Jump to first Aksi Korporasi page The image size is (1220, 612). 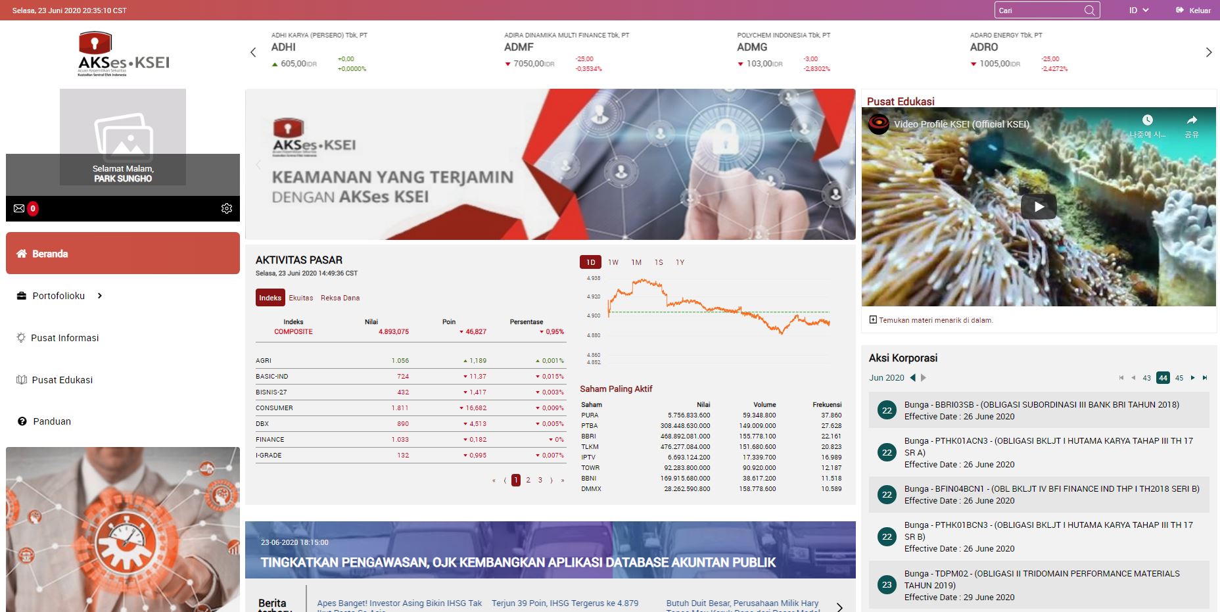1121,378
